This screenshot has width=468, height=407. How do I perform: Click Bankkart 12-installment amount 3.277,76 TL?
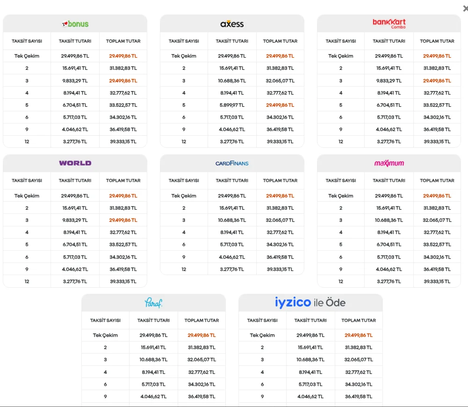pyautogui.click(x=389, y=142)
